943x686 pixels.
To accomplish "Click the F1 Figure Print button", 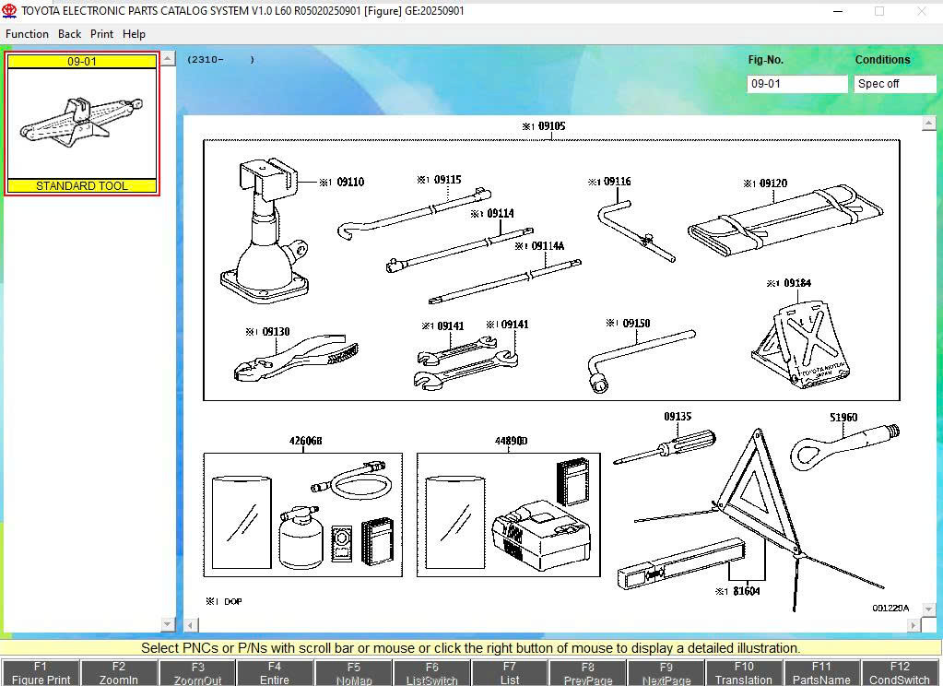I will tap(40, 672).
